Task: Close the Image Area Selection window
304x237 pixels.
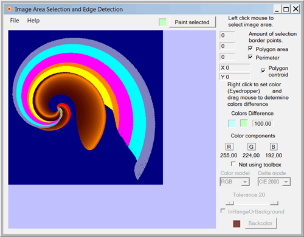Action: pos(295,9)
